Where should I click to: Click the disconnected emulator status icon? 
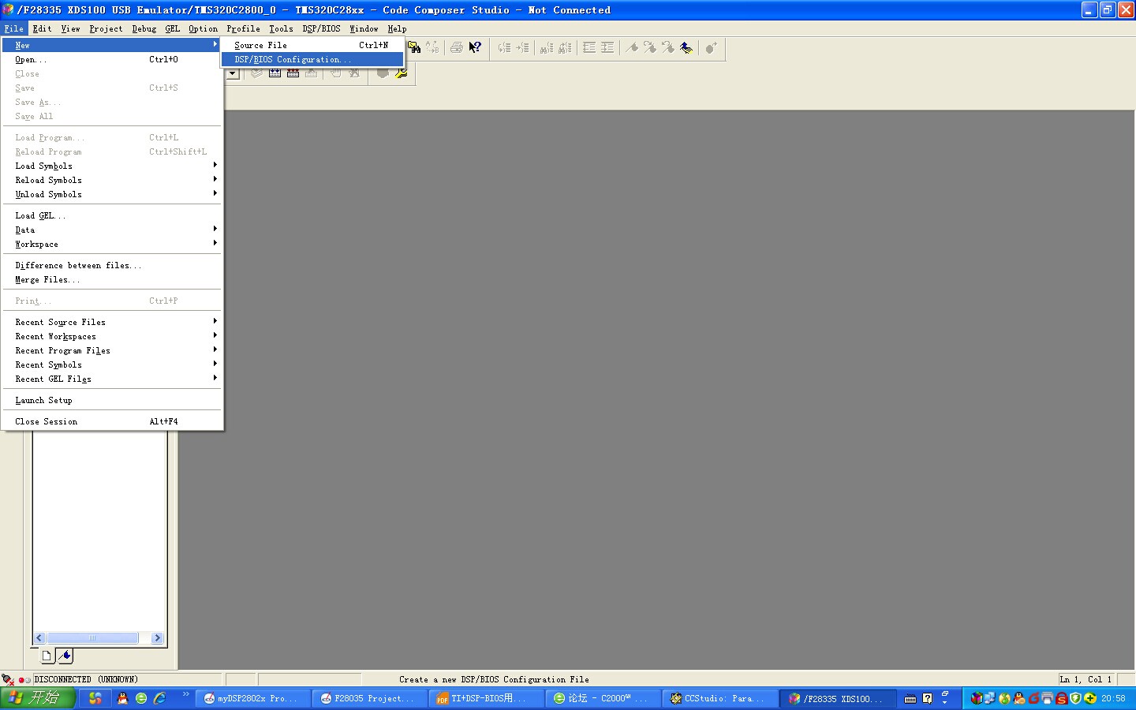pyautogui.click(x=8, y=679)
